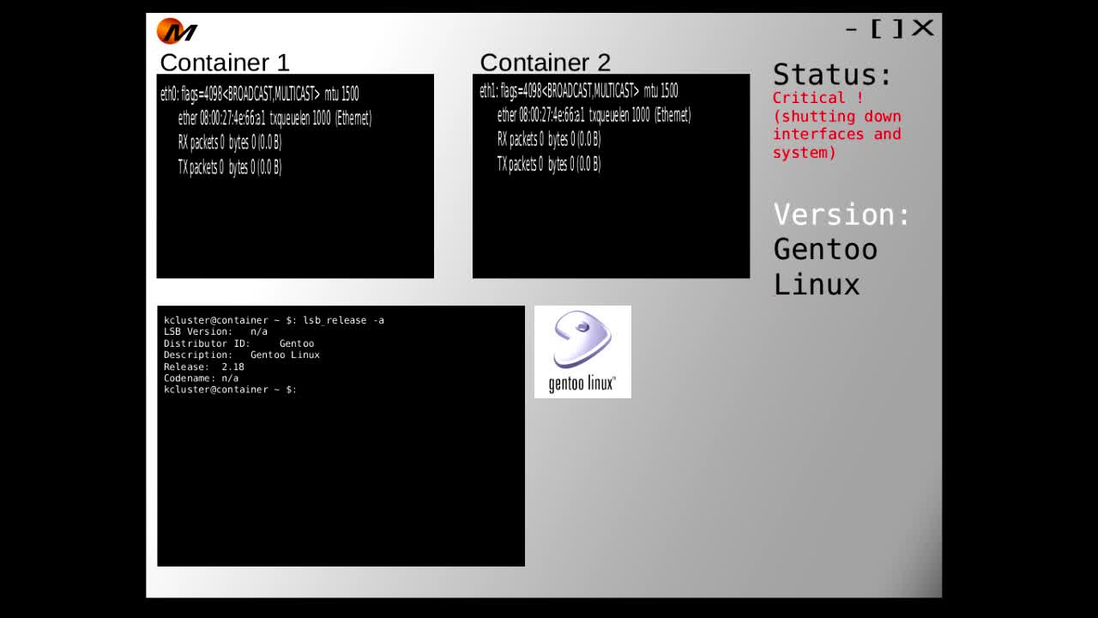Click the Distributor ID output line
Screen dimensions: 1098x618
(238, 343)
